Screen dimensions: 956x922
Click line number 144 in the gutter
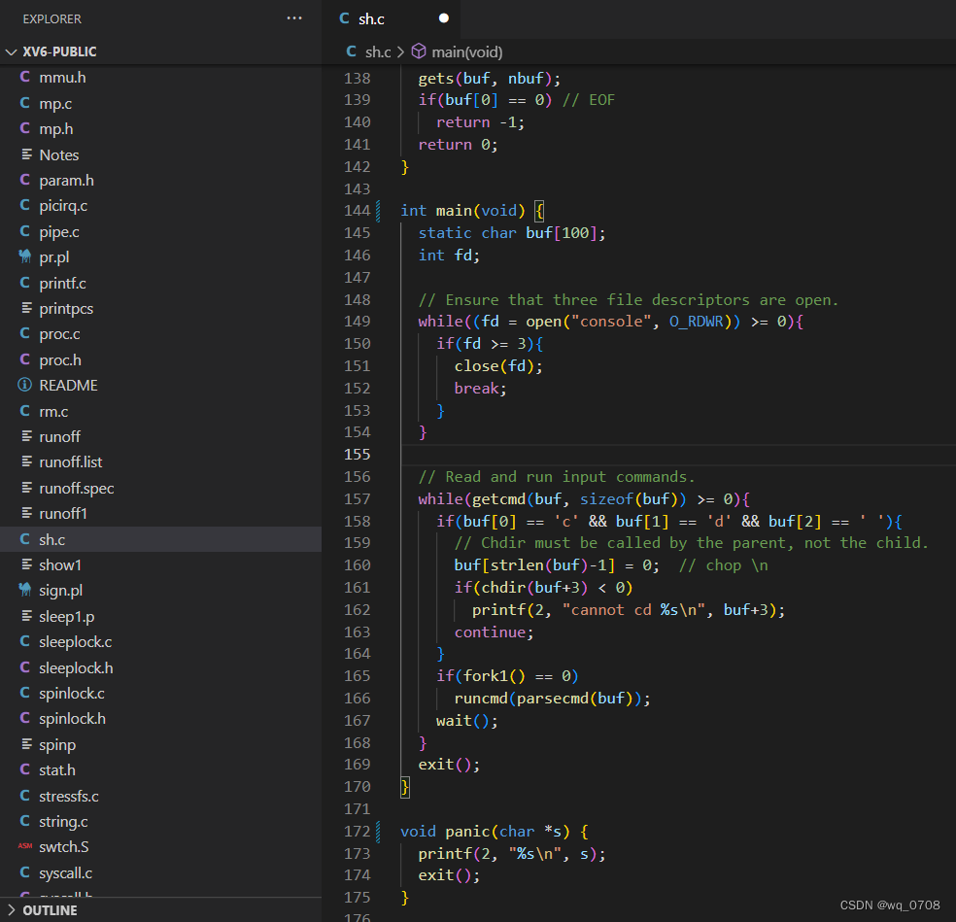pyautogui.click(x=358, y=211)
